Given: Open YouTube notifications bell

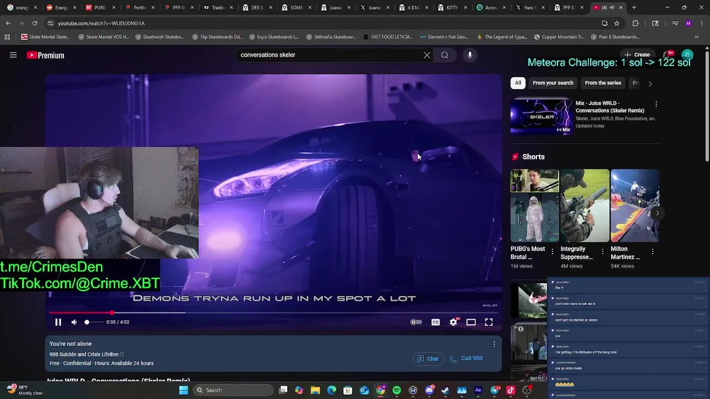Looking at the screenshot, I should [667, 55].
